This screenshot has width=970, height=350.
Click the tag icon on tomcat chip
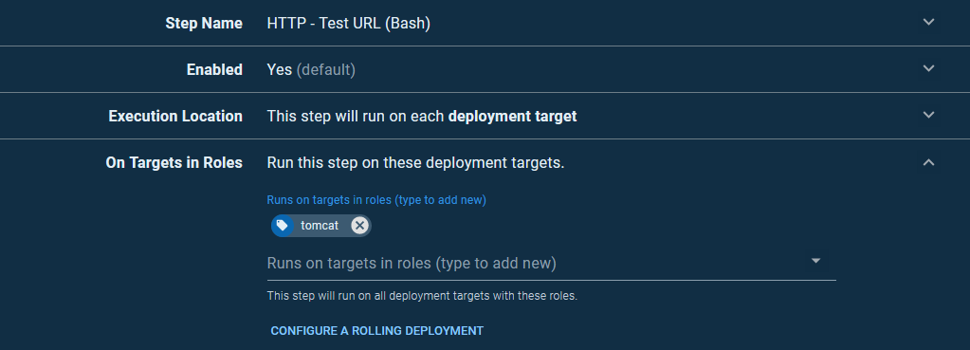[283, 226]
